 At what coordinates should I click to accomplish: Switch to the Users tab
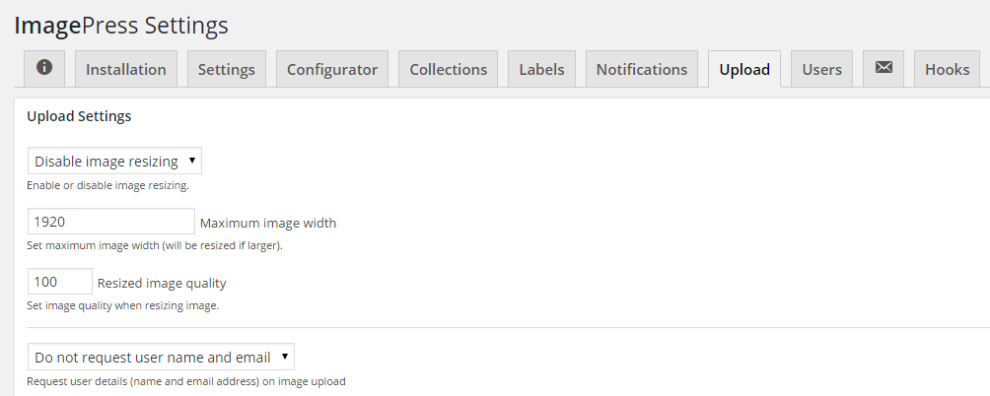tap(821, 69)
